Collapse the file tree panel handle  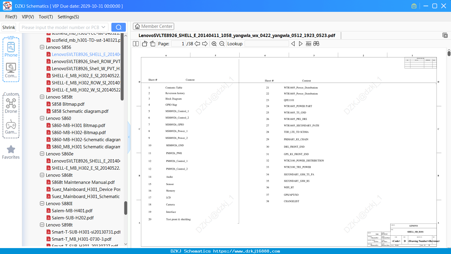(129, 137)
